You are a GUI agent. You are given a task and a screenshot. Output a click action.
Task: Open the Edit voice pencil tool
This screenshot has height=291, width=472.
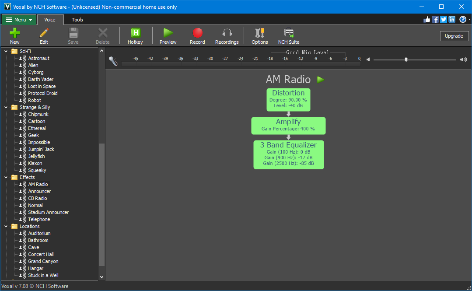[x=44, y=33]
